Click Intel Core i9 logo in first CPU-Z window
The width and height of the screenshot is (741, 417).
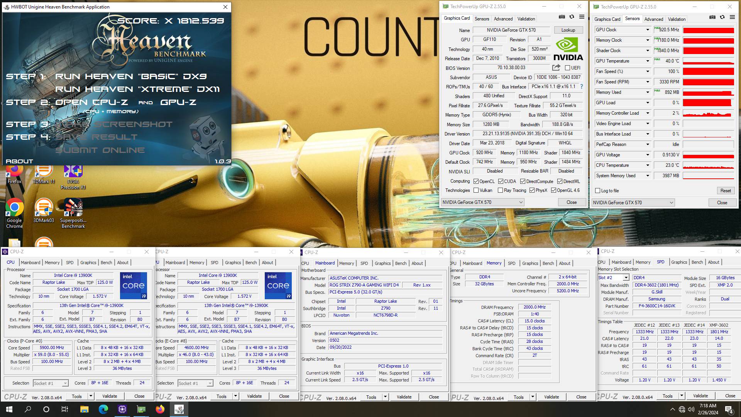(134, 286)
